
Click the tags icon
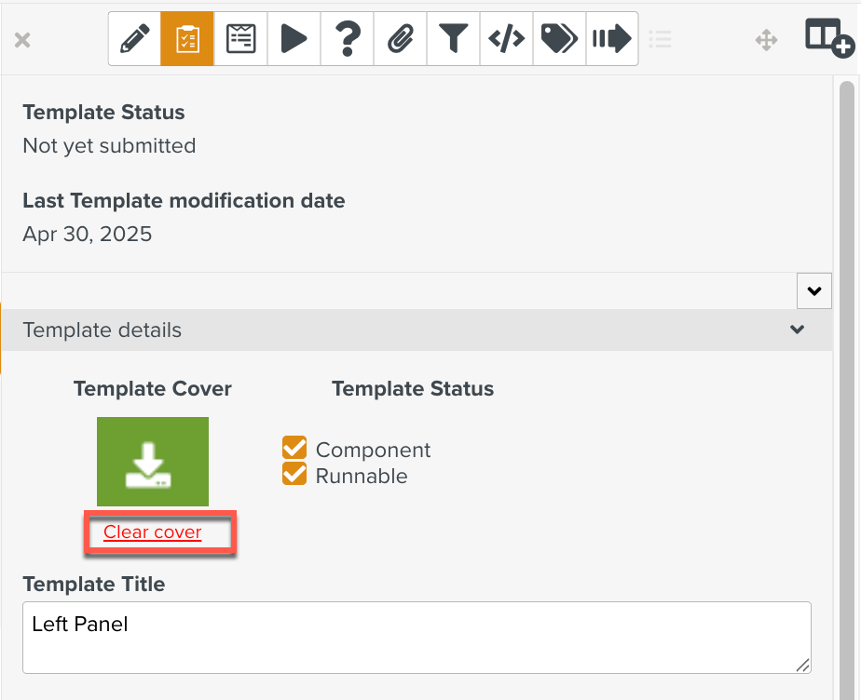pos(559,39)
